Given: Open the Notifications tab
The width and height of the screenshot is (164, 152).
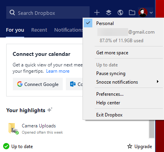Looking at the screenshot, I should (x=69, y=30).
